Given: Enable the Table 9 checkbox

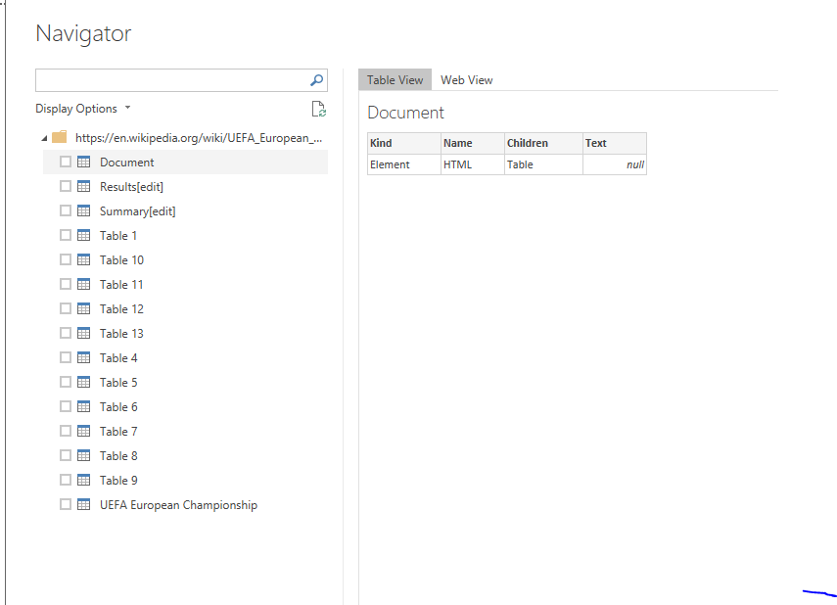Looking at the screenshot, I should click(66, 480).
